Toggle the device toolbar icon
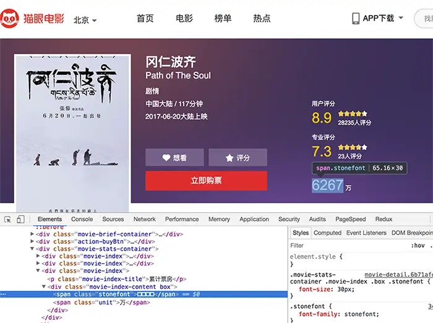This screenshot has height=323, width=433. [x=20, y=220]
